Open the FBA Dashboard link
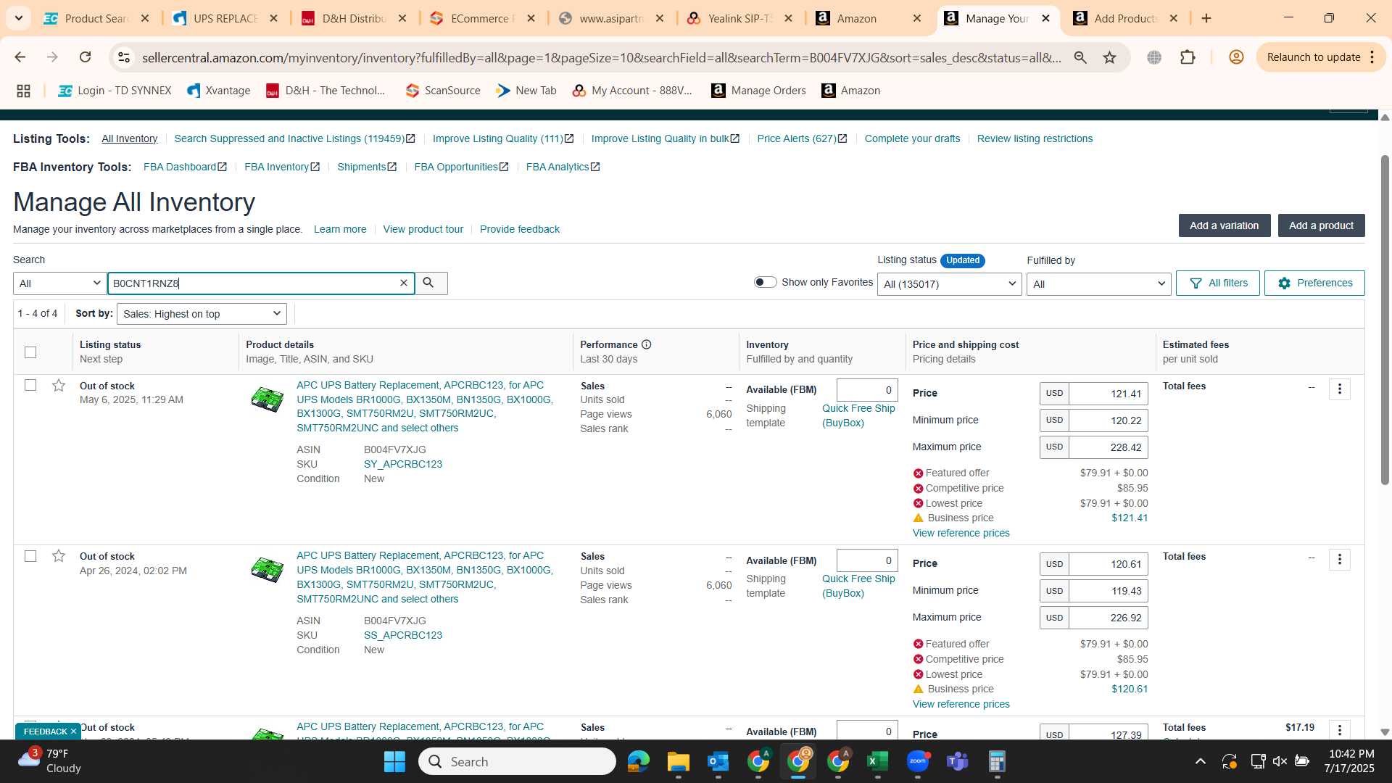The image size is (1392, 783). (185, 167)
